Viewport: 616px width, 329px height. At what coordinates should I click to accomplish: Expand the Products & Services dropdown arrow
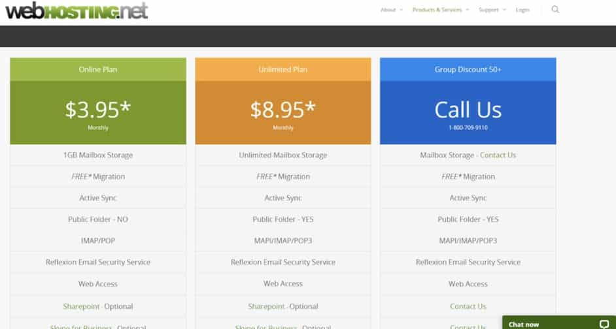click(x=467, y=10)
